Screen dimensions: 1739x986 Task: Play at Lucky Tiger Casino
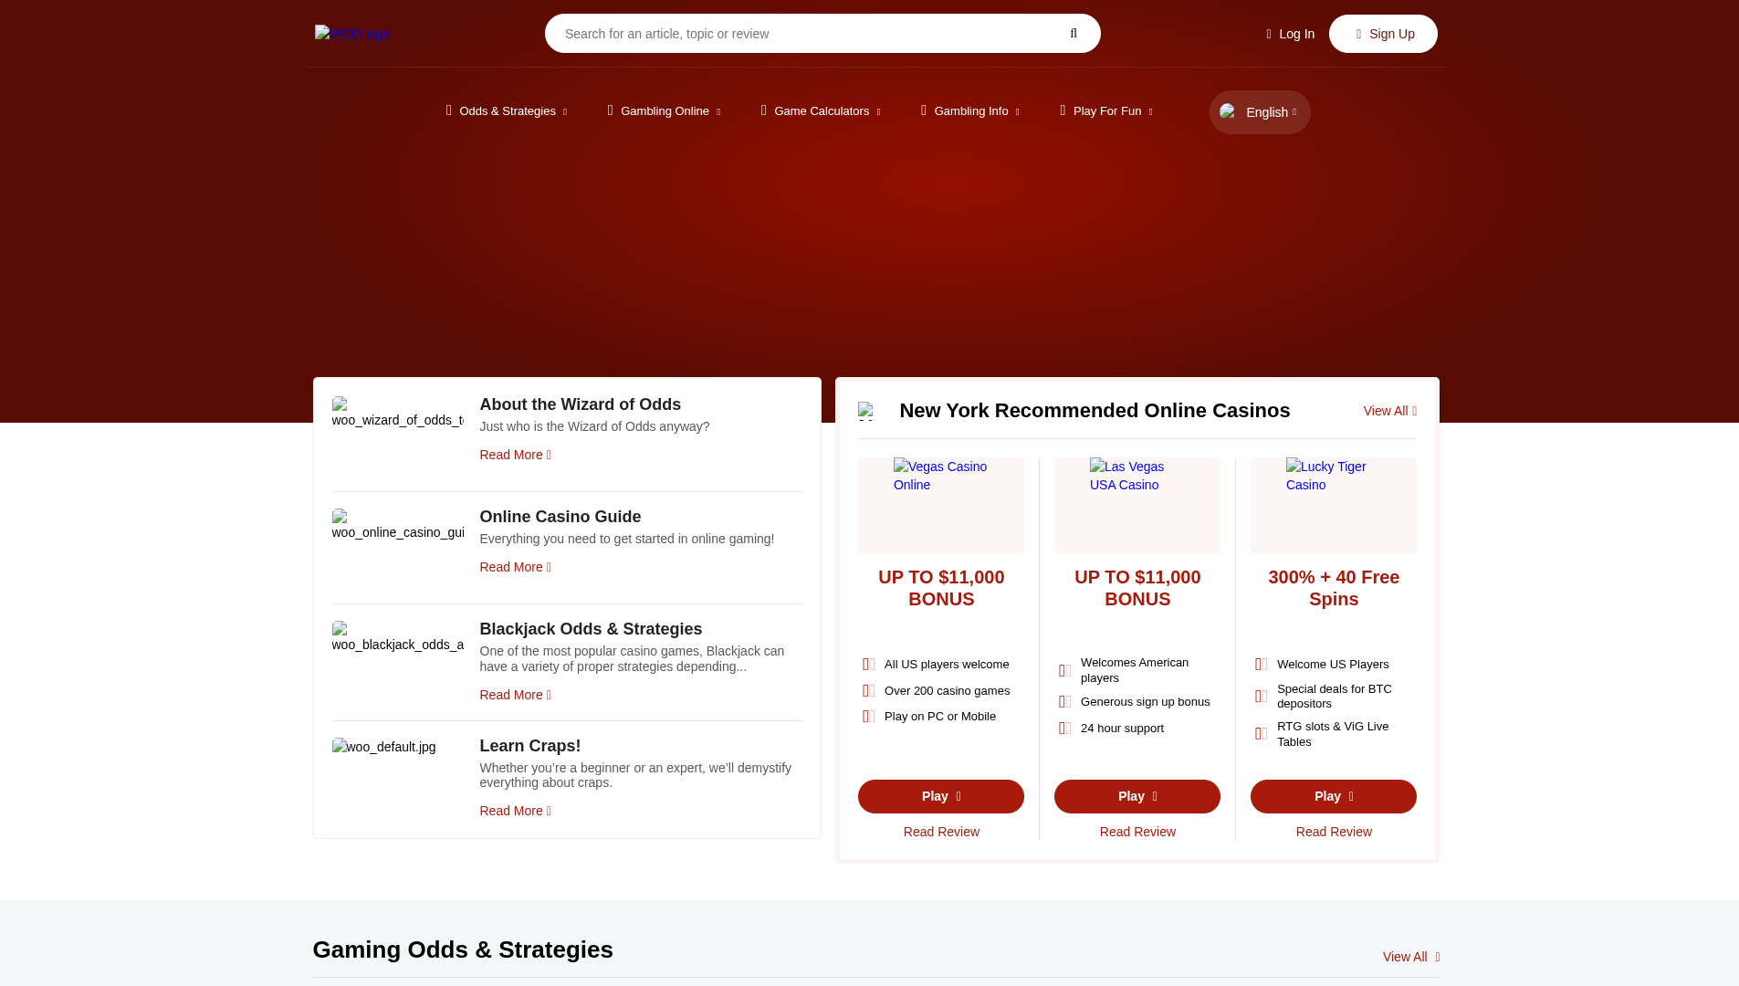pos(1334,797)
